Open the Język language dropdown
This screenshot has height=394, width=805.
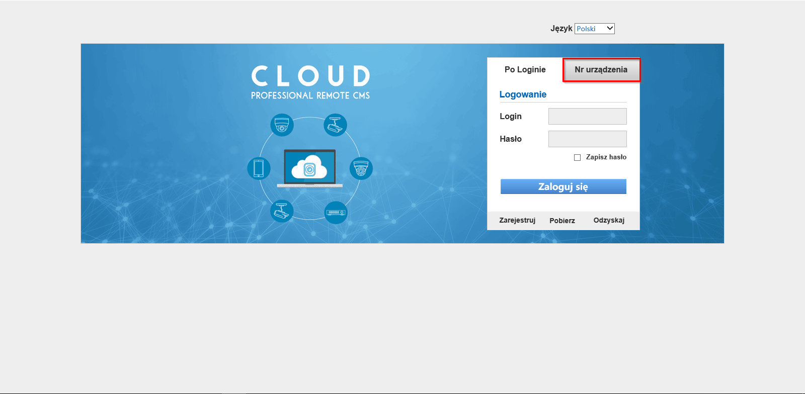594,29
